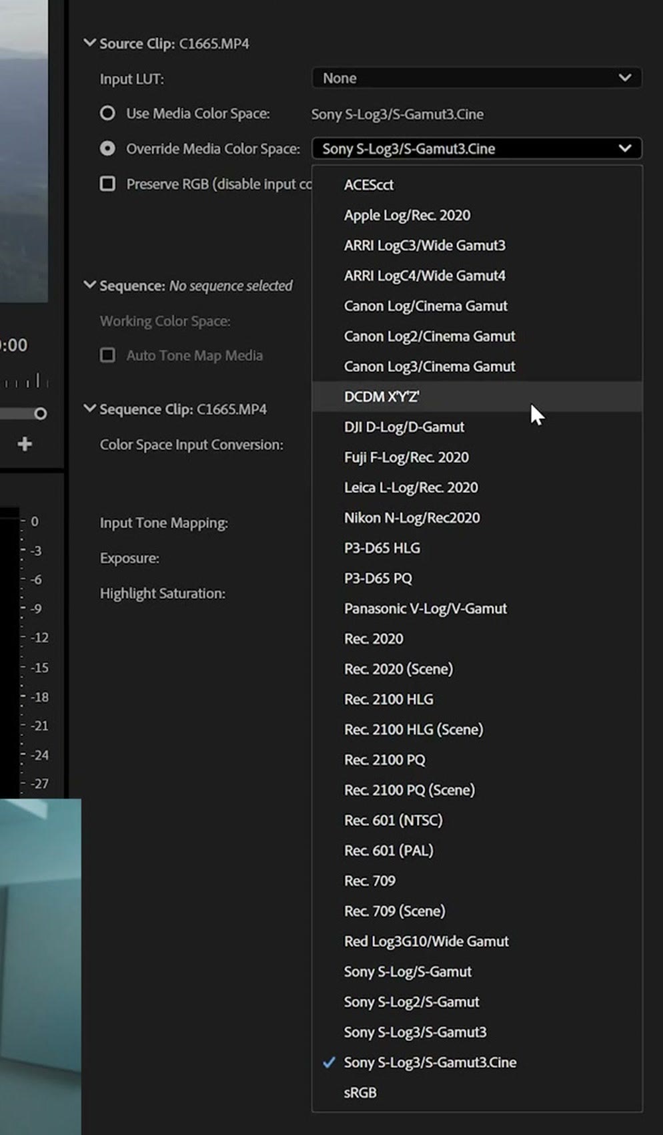Toggle Auto Tone Map Media checkbox
Viewport: 663px width, 1135px height.
[x=107, y=355]
